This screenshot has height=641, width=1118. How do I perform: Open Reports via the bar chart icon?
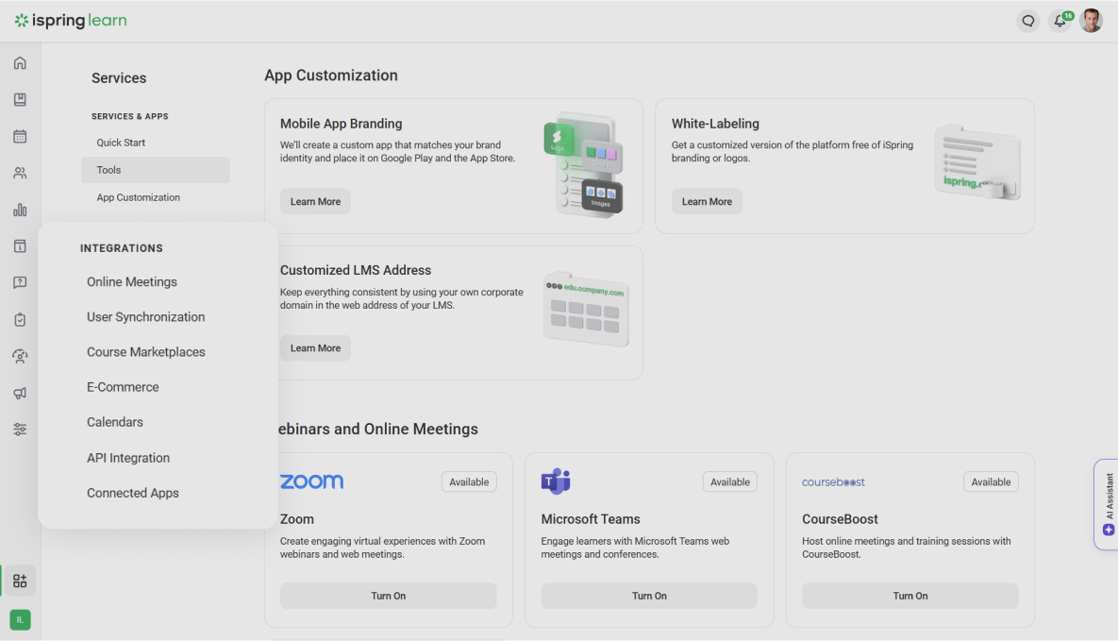(x=20, y=209)
